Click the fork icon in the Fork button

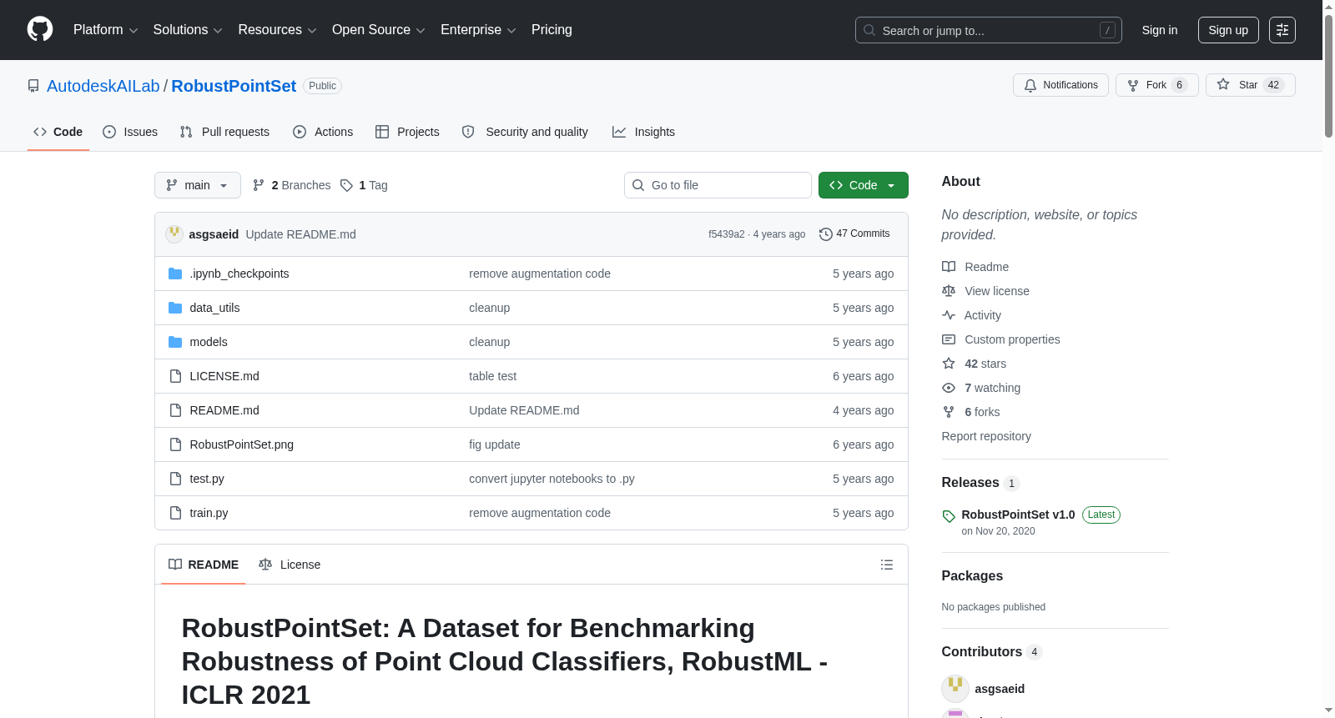pyautogui.click(x=1133, y=85)
